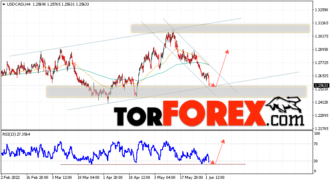Select the 1.28950 price axis label
331x182 pixels.
point(321,50)
